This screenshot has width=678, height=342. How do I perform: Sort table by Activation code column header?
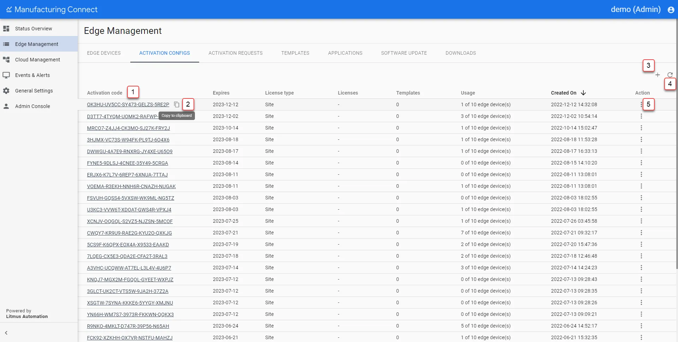click(x=105, y=93)
